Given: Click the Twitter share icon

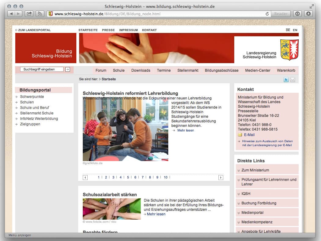Looking at the screenshot, I should click(286, 80).
